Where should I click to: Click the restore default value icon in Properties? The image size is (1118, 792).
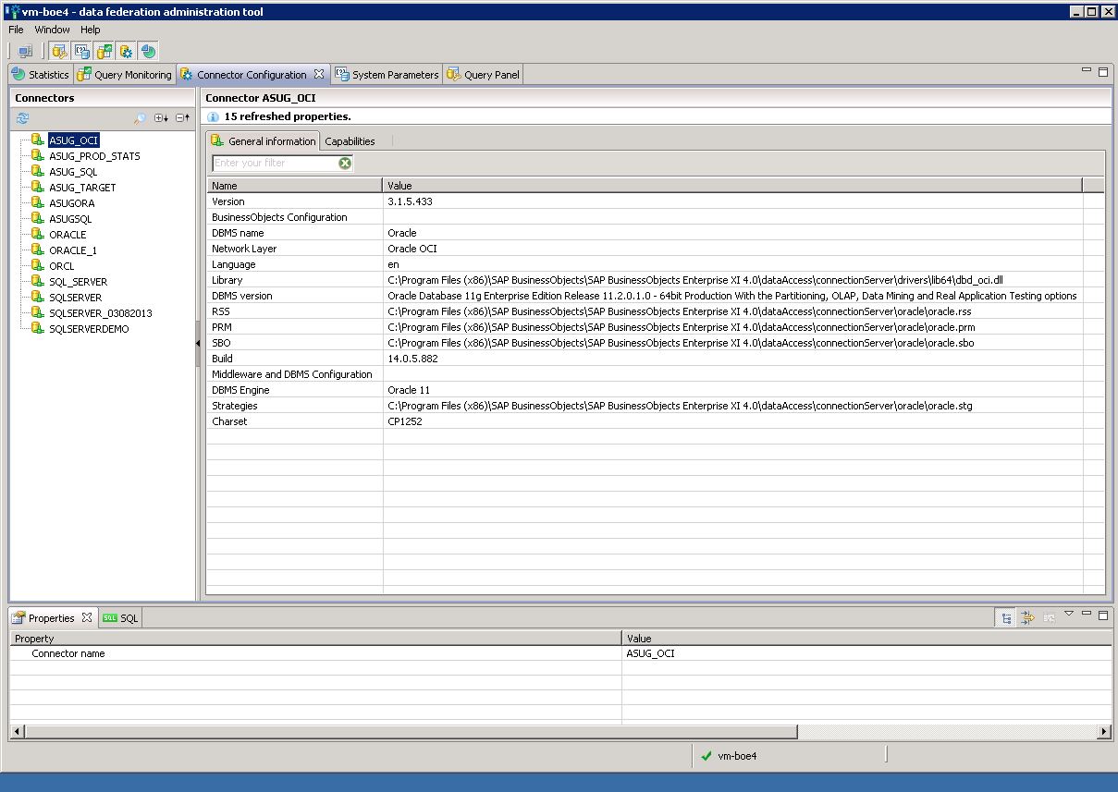coord(1050,618)
